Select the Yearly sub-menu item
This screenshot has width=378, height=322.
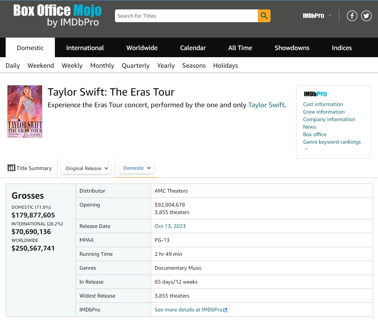point(166,65)
